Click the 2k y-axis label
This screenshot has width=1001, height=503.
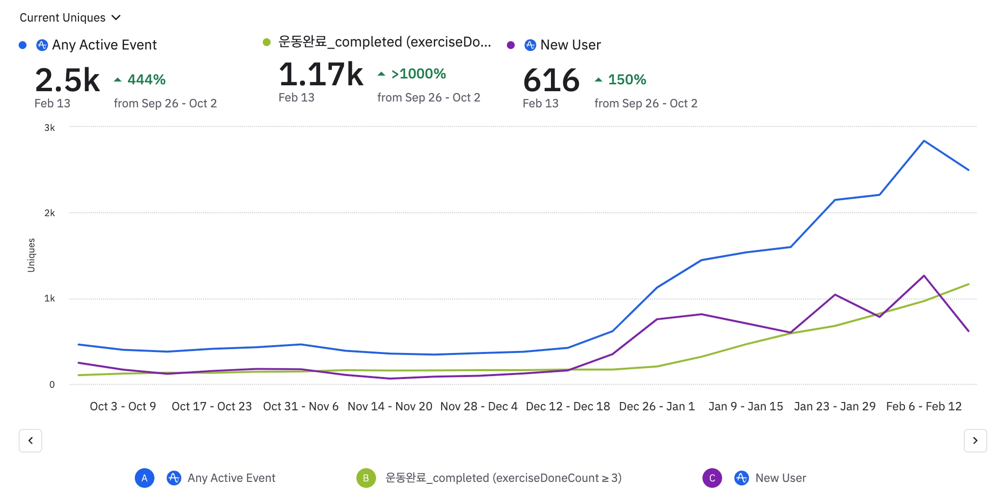pos(50,213)
